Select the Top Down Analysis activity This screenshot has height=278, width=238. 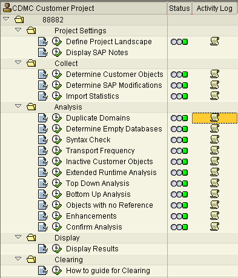click(98, 184)
